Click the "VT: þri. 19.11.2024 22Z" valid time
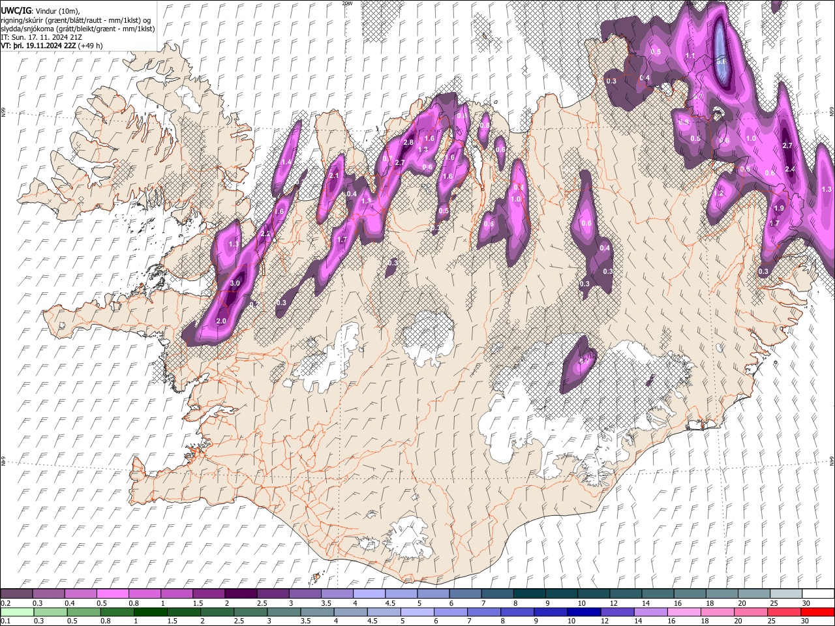The width and height of the screenshot is (835, 626). (38, 46)
